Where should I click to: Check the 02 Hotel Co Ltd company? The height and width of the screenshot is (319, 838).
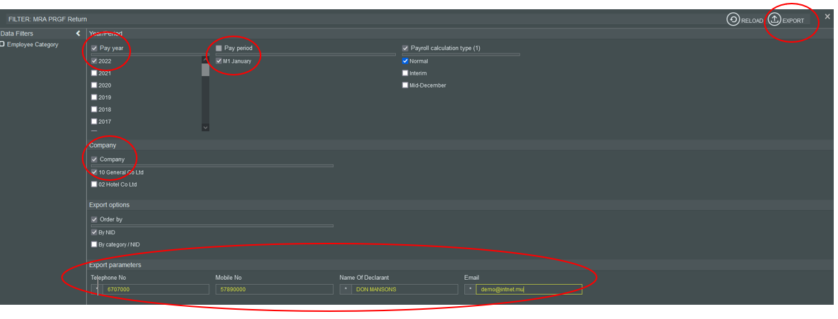point(94,184)
